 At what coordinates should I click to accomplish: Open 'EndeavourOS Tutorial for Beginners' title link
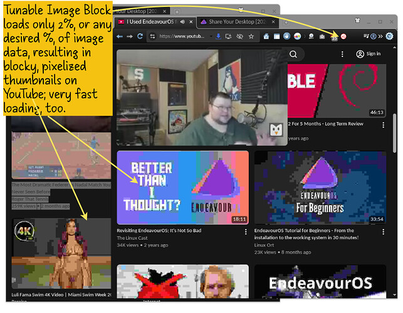click(306, 234)
